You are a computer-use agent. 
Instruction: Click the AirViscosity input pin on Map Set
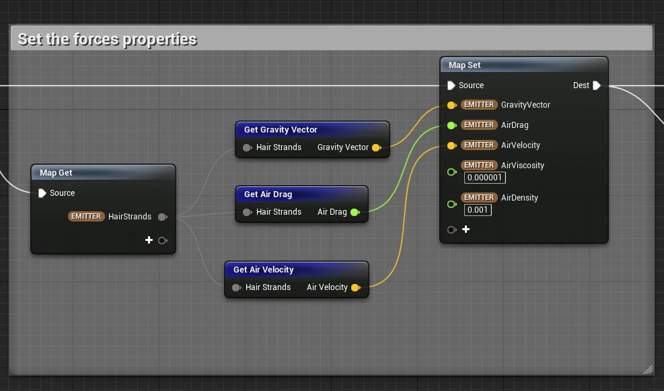(x=452, y=172)
